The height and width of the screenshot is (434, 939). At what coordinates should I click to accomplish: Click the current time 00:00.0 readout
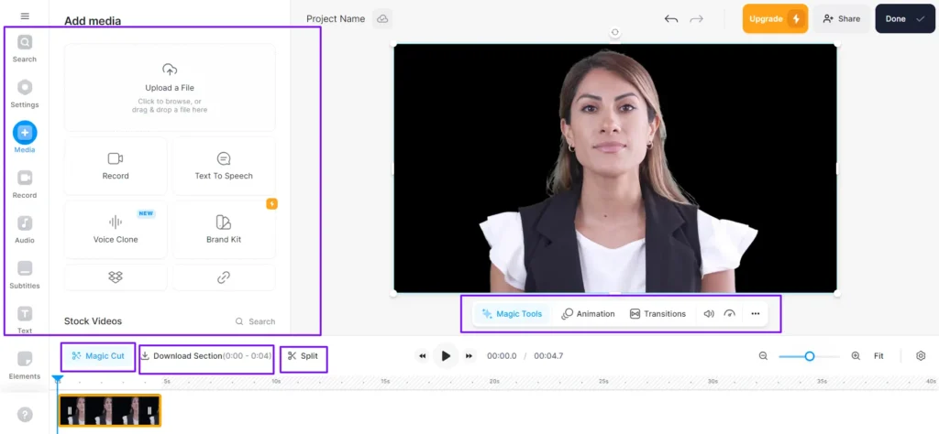502,356
